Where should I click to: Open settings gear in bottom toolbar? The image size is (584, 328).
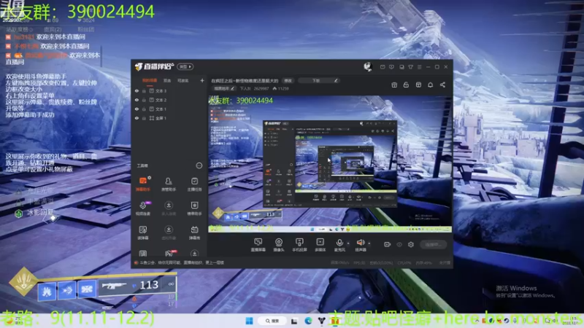coord(411,245)
